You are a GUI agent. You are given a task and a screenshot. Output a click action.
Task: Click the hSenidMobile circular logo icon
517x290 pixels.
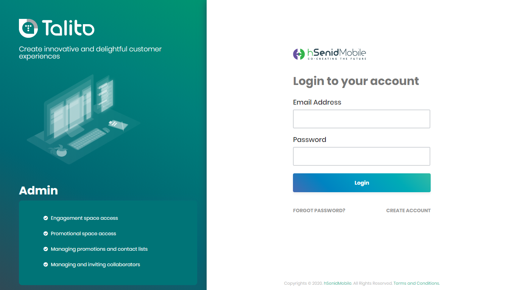coord(299,54)
